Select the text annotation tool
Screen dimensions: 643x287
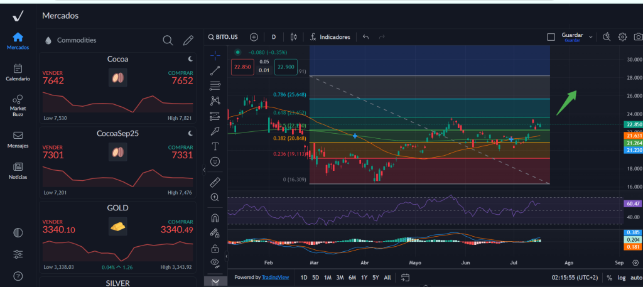pos(215,146)
